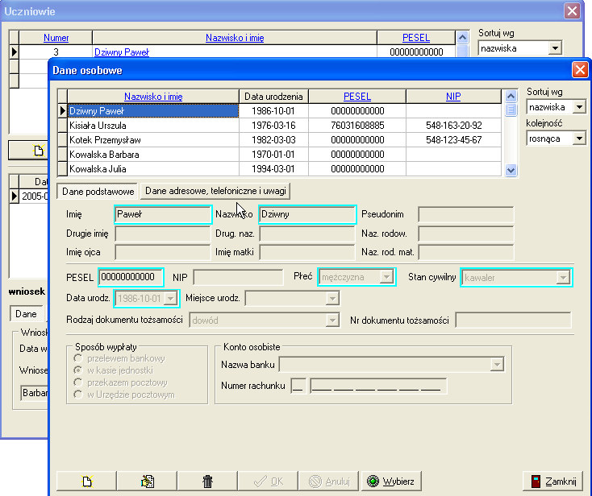Click the trash delete button
Image resolution: width=592 pixels, height=496 pixels.
207,481
